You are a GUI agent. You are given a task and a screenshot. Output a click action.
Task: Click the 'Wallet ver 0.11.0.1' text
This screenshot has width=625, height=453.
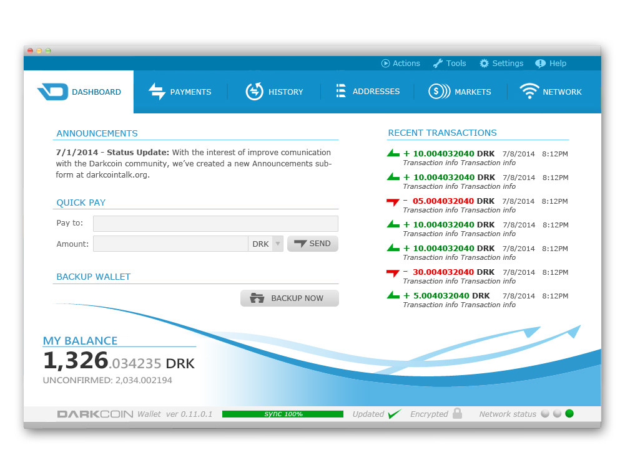coord(175,414)
